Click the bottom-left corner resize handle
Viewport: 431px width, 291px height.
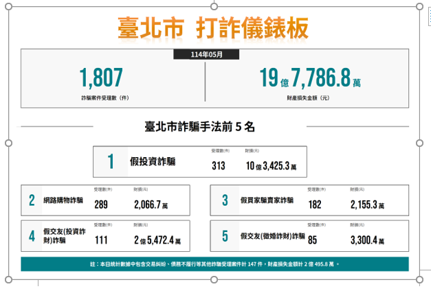pyautogui.click(x=8, y=281)
